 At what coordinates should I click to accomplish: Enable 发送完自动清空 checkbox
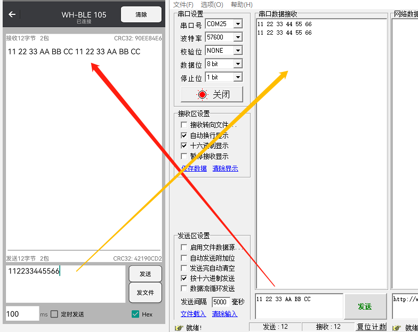pos(184,268)
